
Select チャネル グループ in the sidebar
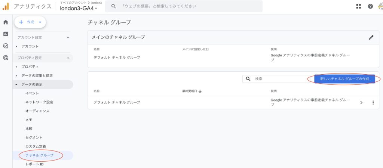(39, 155)
